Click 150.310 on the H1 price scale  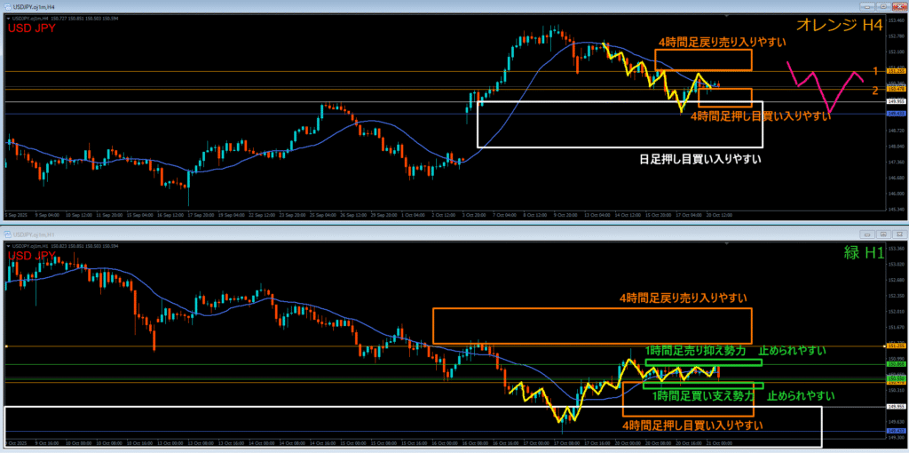click(x=895, y=390)
